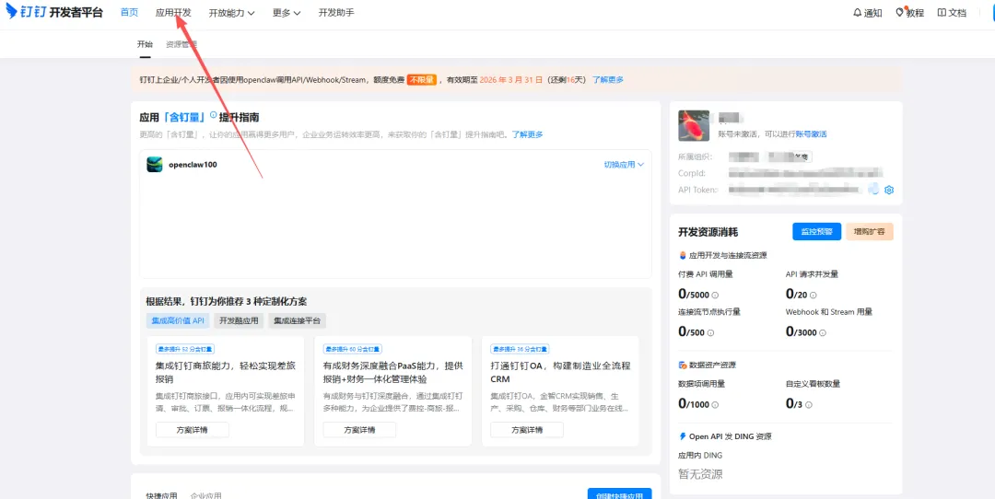Click info icon next to 0/3
Screen dimensions: 995x499
point(809,405)
